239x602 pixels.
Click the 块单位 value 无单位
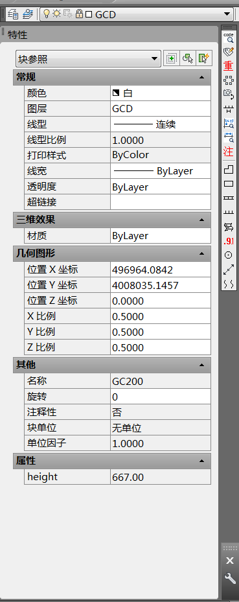[x=161, y=428]
